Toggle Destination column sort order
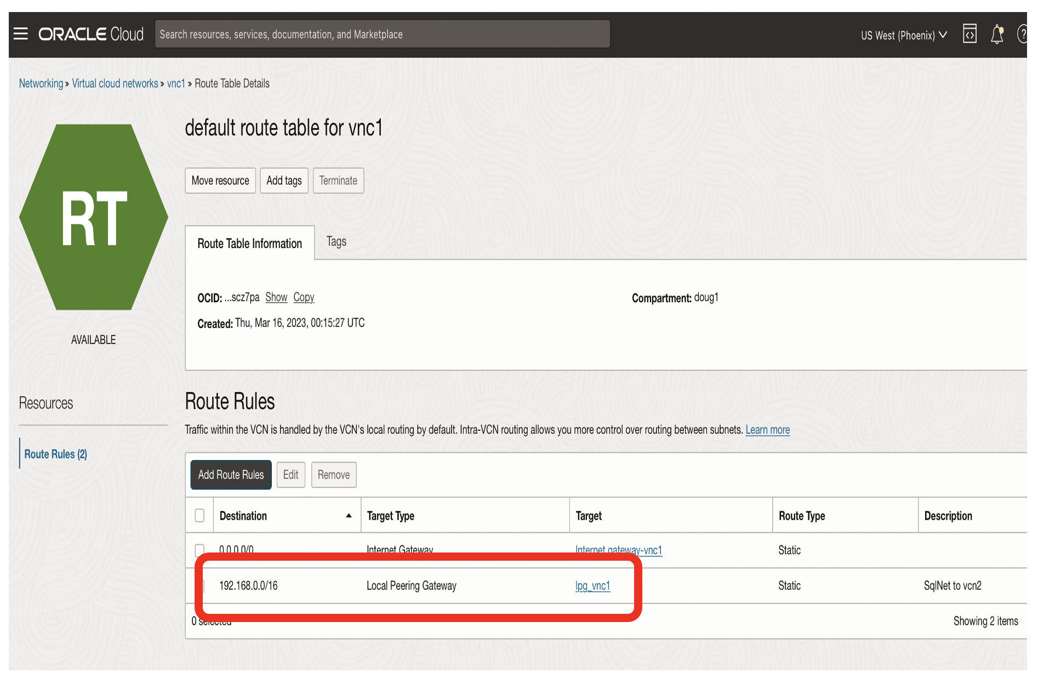 tap(349, 515)
